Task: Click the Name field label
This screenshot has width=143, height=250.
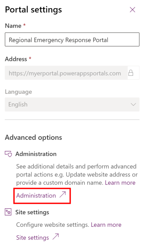Action: [x=13, y=26]
